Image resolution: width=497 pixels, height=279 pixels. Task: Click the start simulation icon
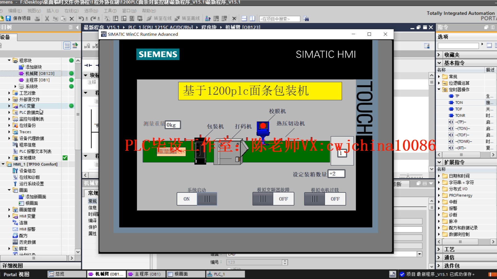pyautogui.click(x=132, y=19)
